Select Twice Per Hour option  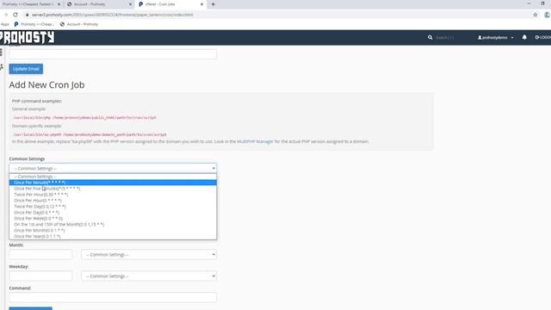[113, 195]
